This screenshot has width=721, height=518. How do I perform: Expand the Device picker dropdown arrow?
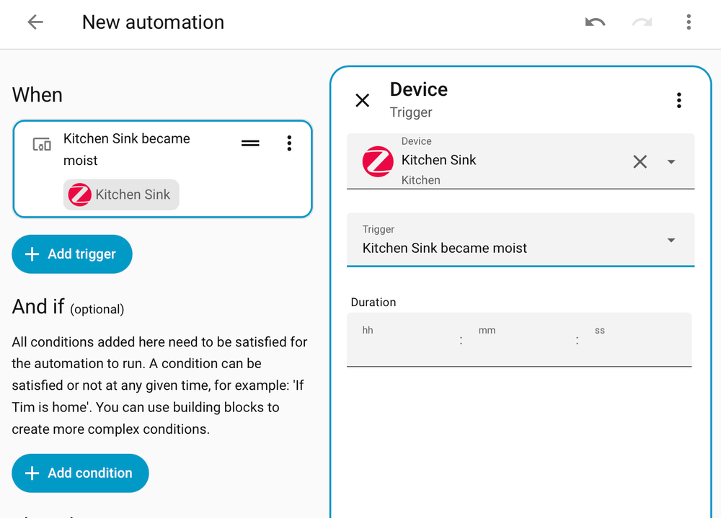tap(671, 162)
